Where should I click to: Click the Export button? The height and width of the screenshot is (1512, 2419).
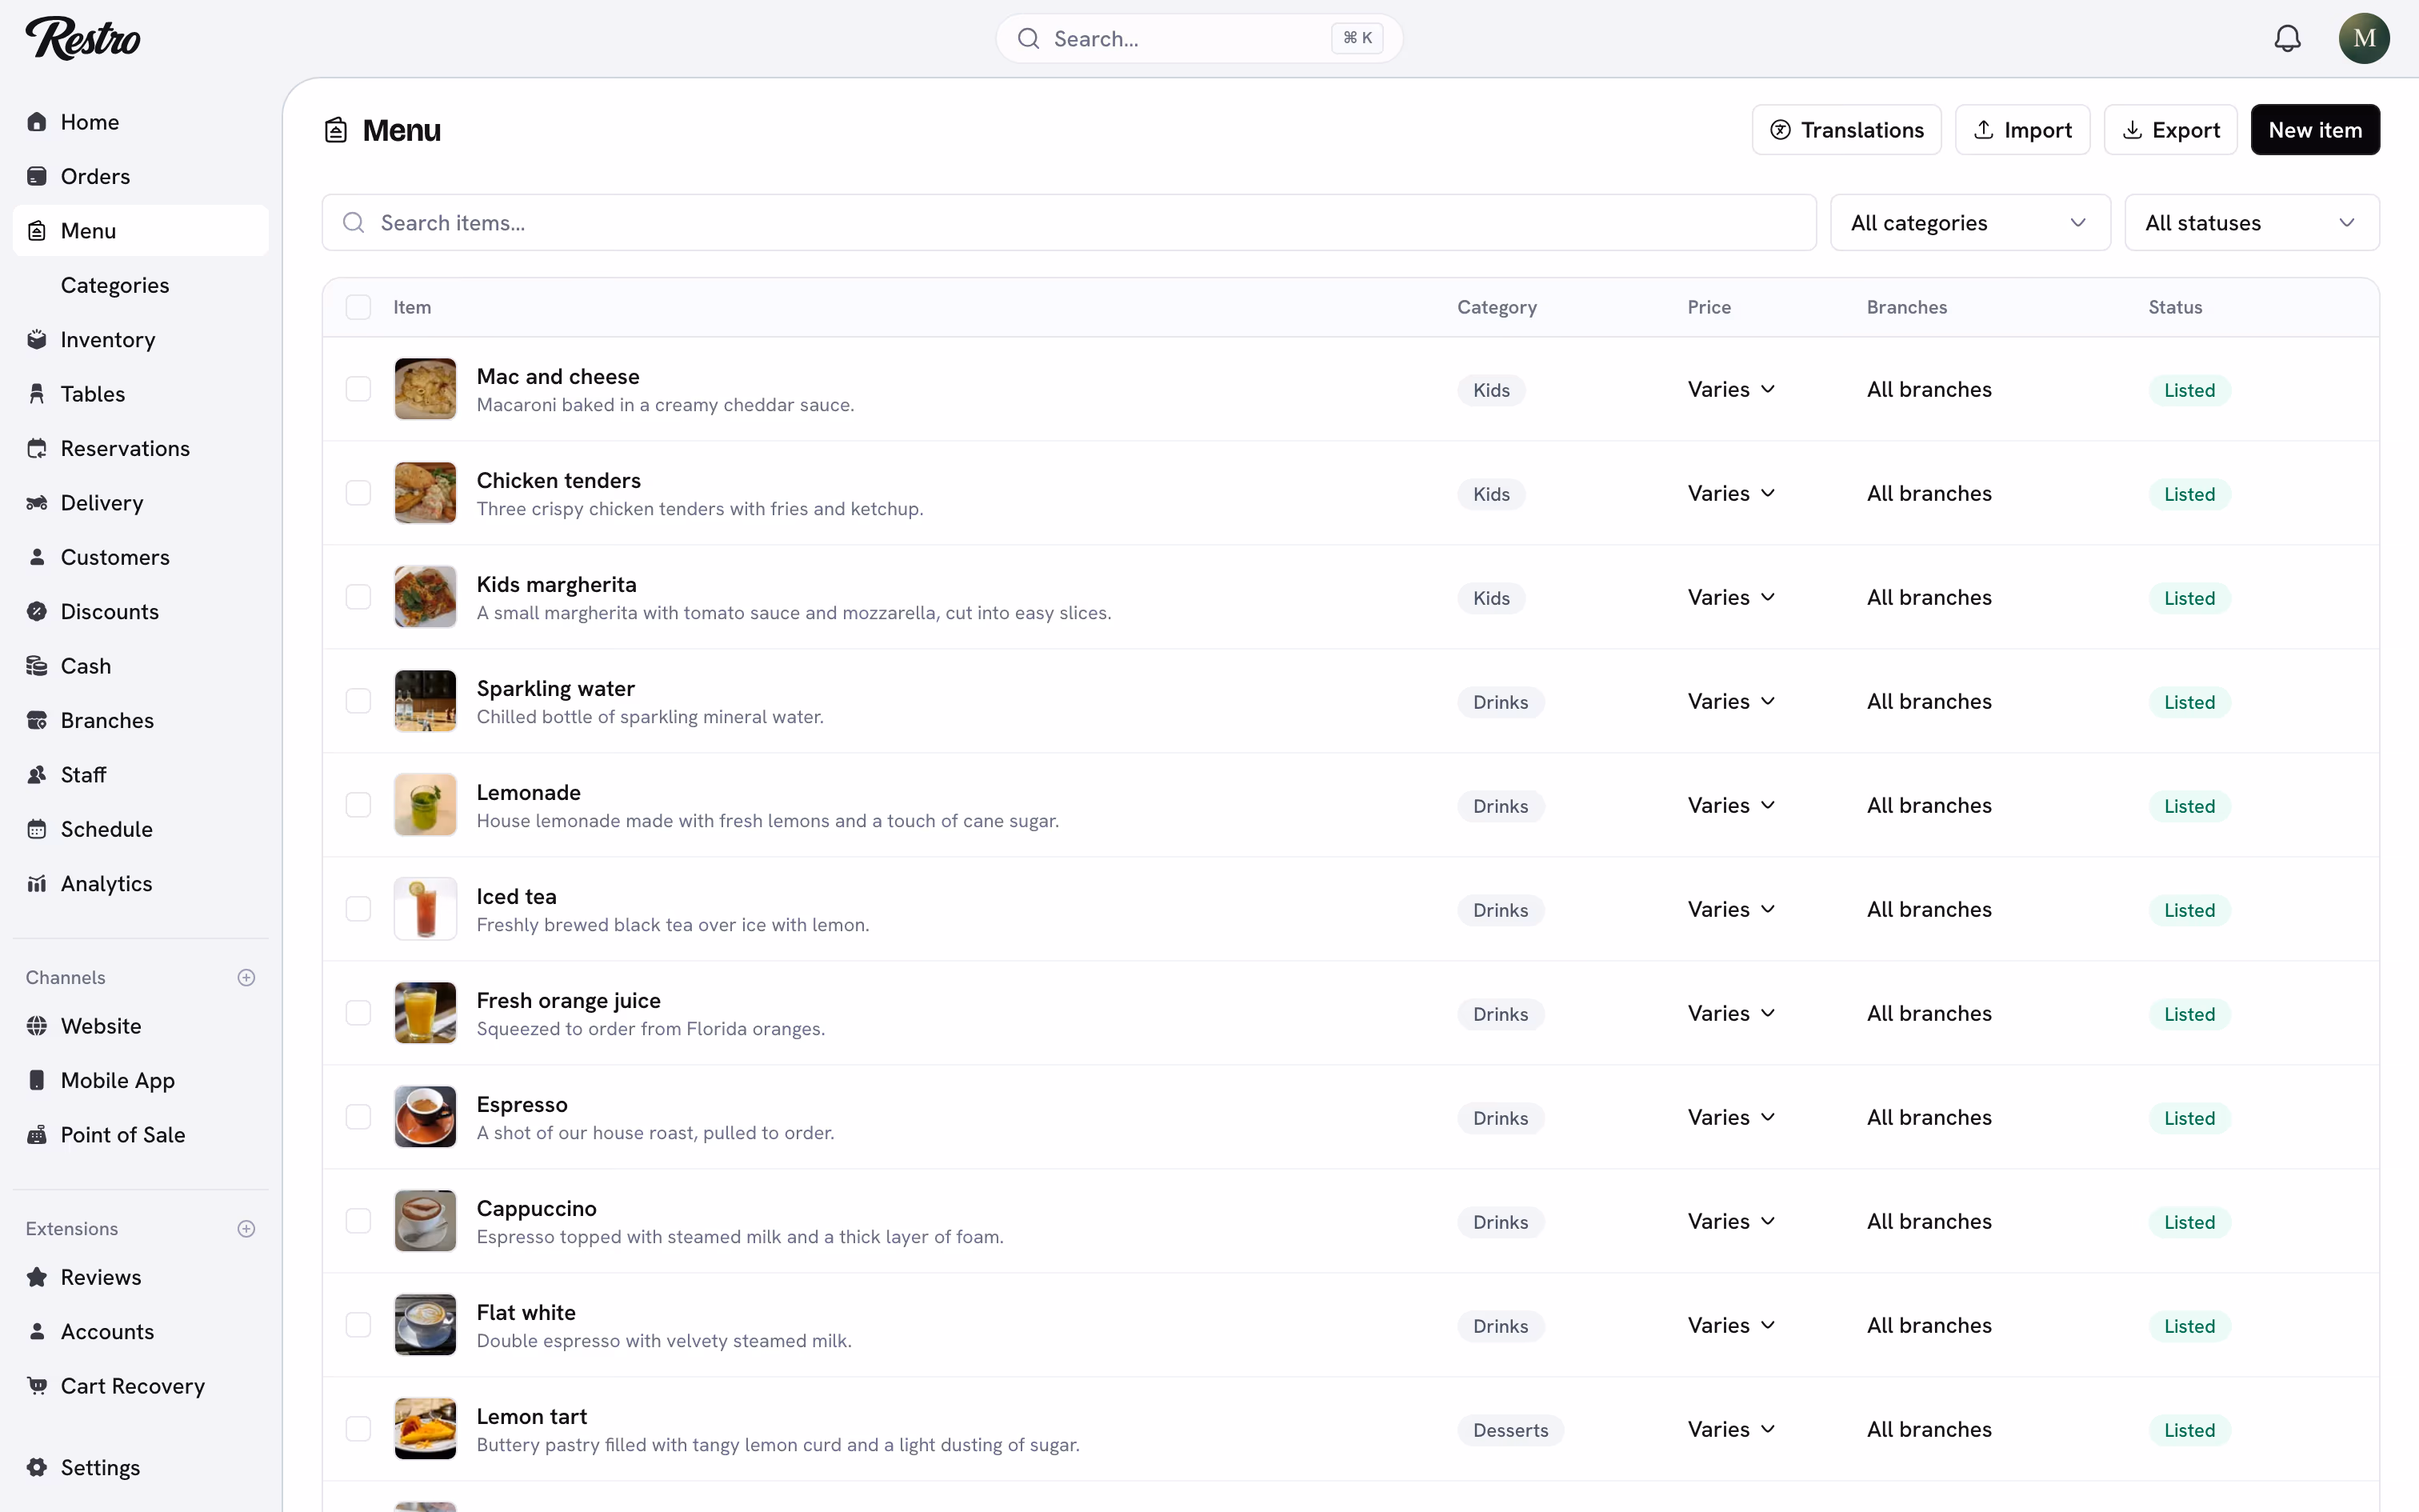(x=2170, y=130)
